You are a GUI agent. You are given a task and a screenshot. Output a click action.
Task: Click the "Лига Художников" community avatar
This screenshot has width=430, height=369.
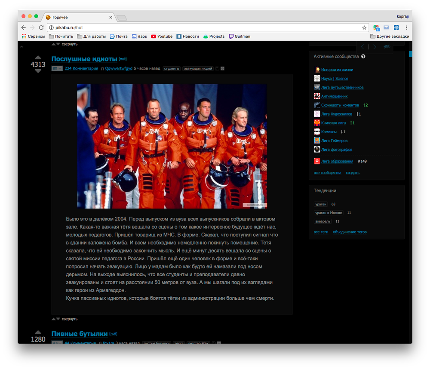317,114
